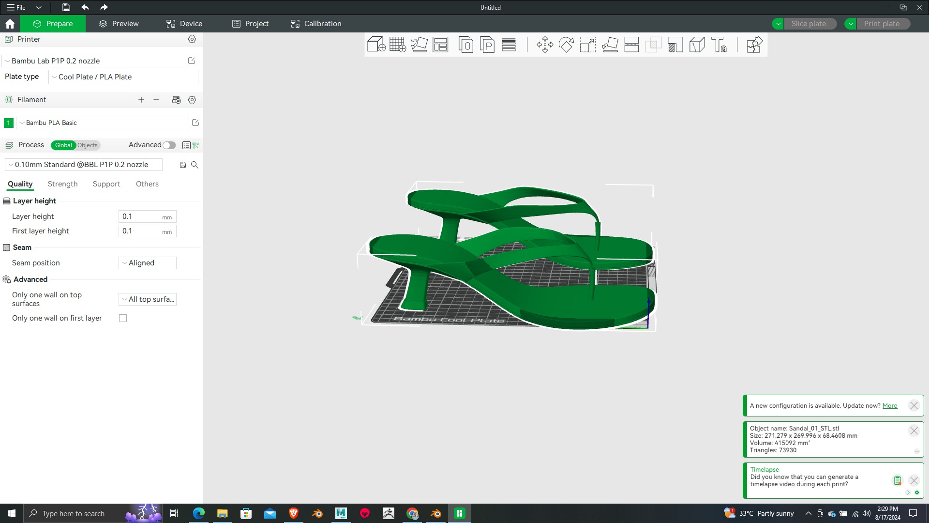
Task: Select filament 1 green color swatch
Action: point(8,123)
